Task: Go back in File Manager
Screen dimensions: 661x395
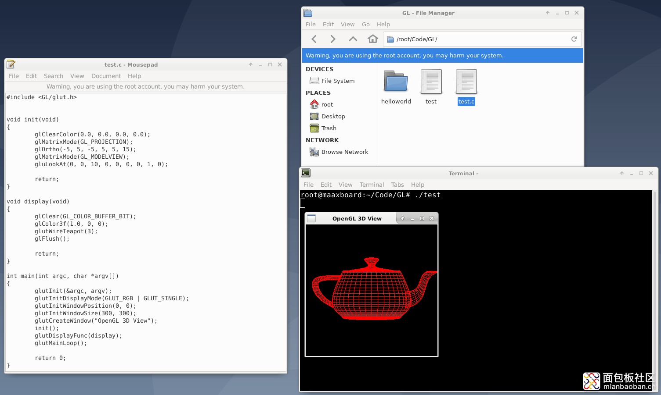Action: click(314, 39)
